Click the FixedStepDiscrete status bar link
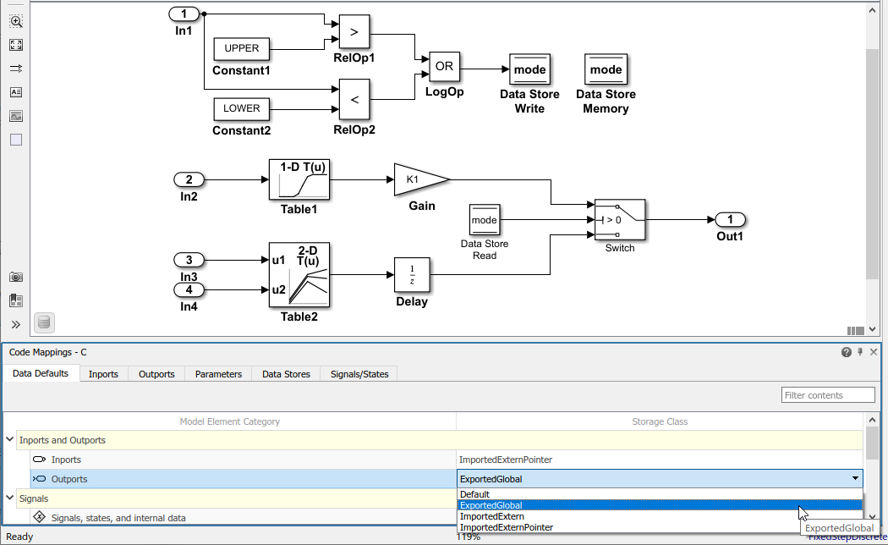Viewport: 888px width, 545px height. pyautogui.click(x=846, y=537)
